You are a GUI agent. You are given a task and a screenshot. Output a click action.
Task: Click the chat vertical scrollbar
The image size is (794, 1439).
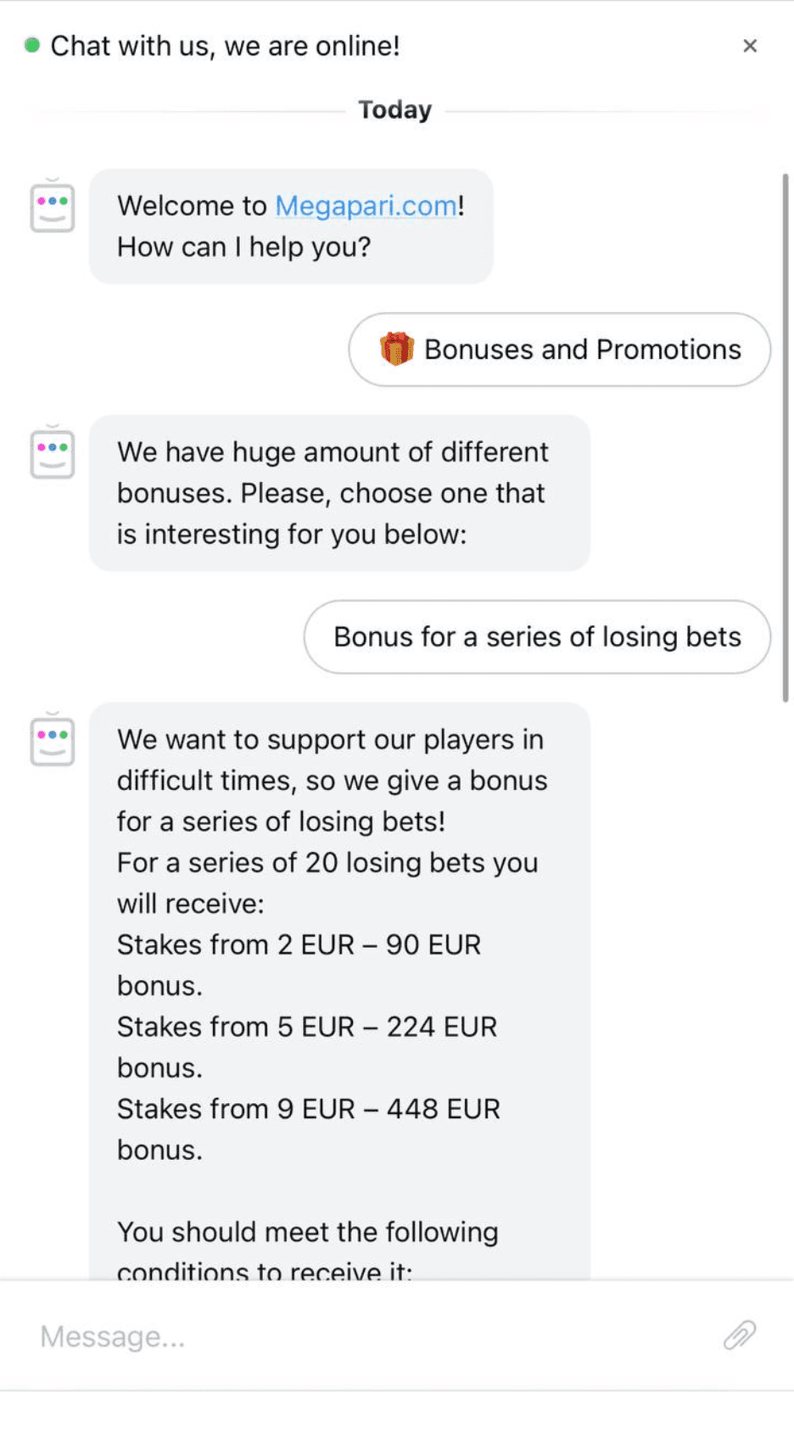click(786, 438)
